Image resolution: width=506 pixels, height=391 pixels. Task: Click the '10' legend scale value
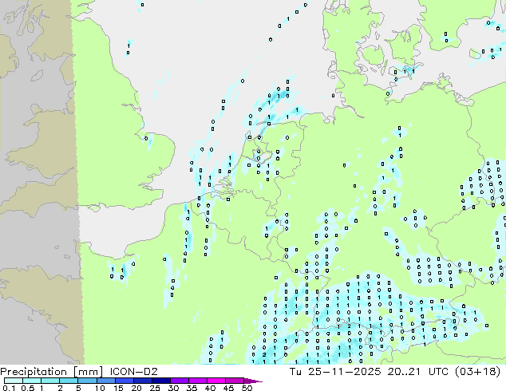[x=100, y=388]
